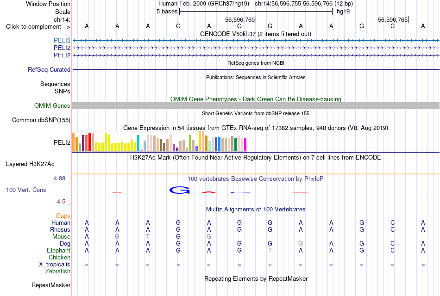Click the faded T in Elephant row
The height and width of the screenshot is (296, 440).
click(270, 250)
